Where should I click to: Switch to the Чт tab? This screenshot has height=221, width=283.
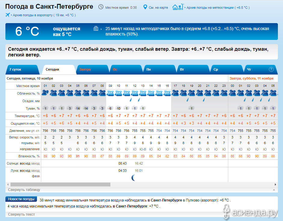(261, 70)
